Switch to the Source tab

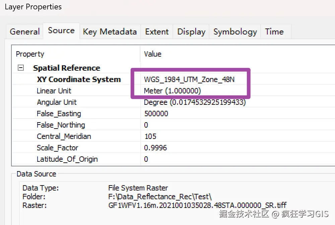click(x=61, y=31)
